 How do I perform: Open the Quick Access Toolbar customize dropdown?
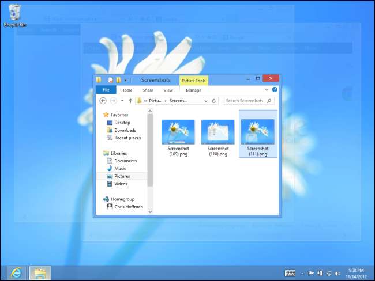(126, 80)
